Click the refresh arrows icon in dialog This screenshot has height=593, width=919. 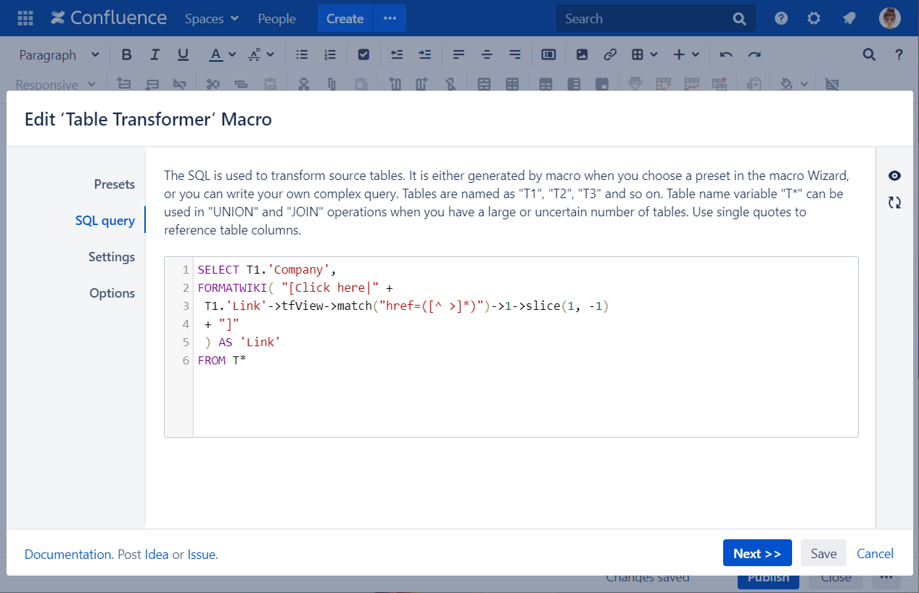pyautogui.click(x=894, y=203)
